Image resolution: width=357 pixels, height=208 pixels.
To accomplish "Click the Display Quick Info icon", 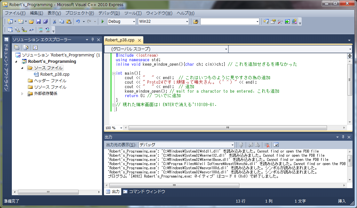I will click(24, 30).
